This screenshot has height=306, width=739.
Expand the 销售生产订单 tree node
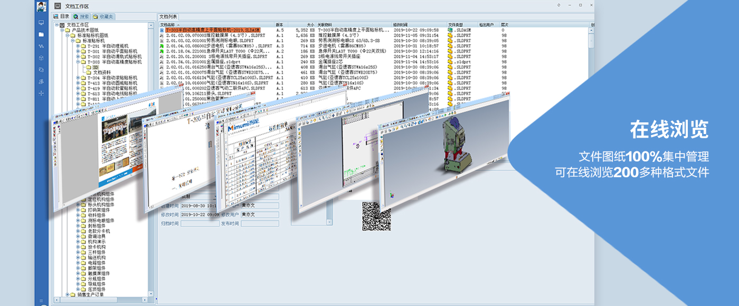(67, 294)
